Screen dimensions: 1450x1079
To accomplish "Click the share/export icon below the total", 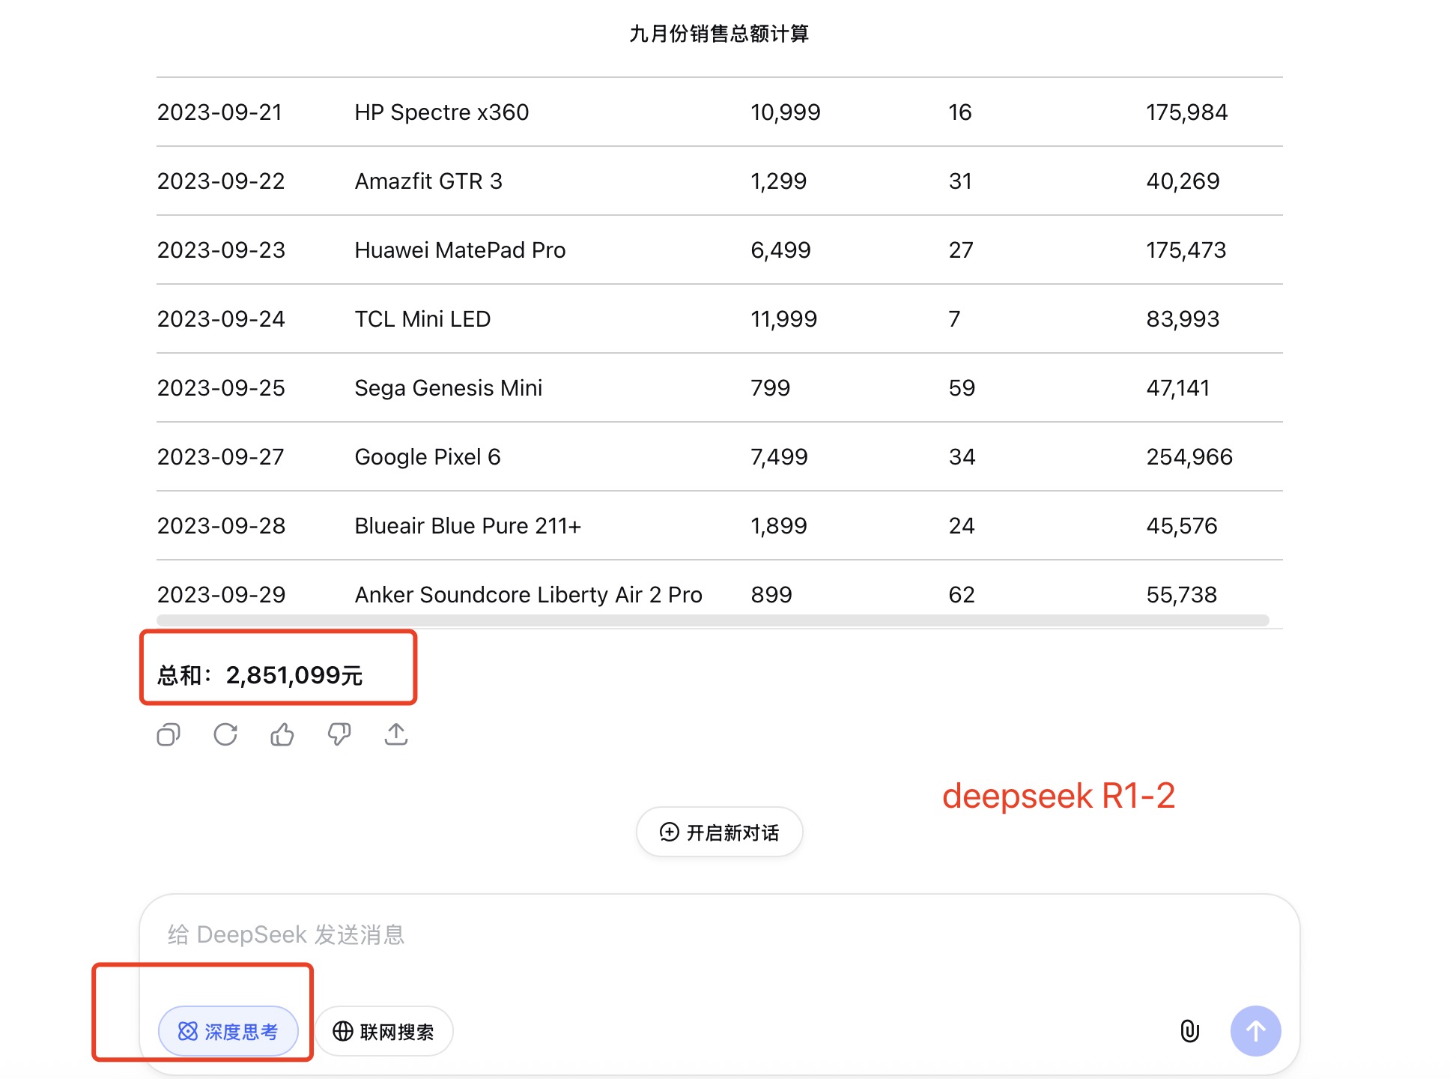I will 396,734.
